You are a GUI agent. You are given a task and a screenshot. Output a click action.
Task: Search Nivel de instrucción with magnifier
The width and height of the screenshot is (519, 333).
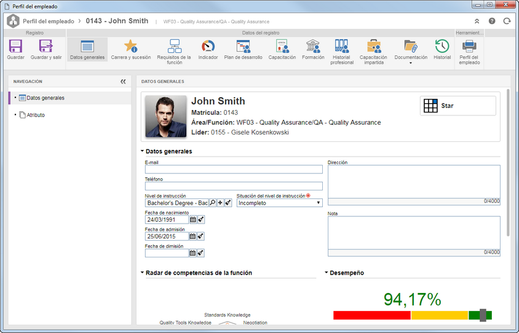(x=213, y=203)
